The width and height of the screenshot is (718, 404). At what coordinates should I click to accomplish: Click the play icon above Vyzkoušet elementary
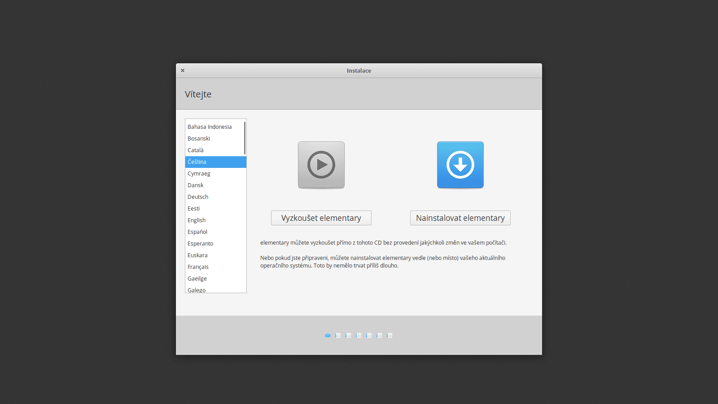point(321,165)
